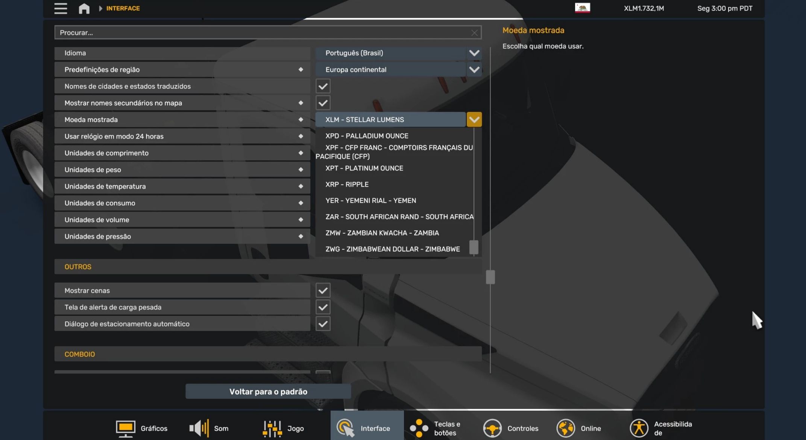Expand the Idioma language dropdown

point(474,53)
